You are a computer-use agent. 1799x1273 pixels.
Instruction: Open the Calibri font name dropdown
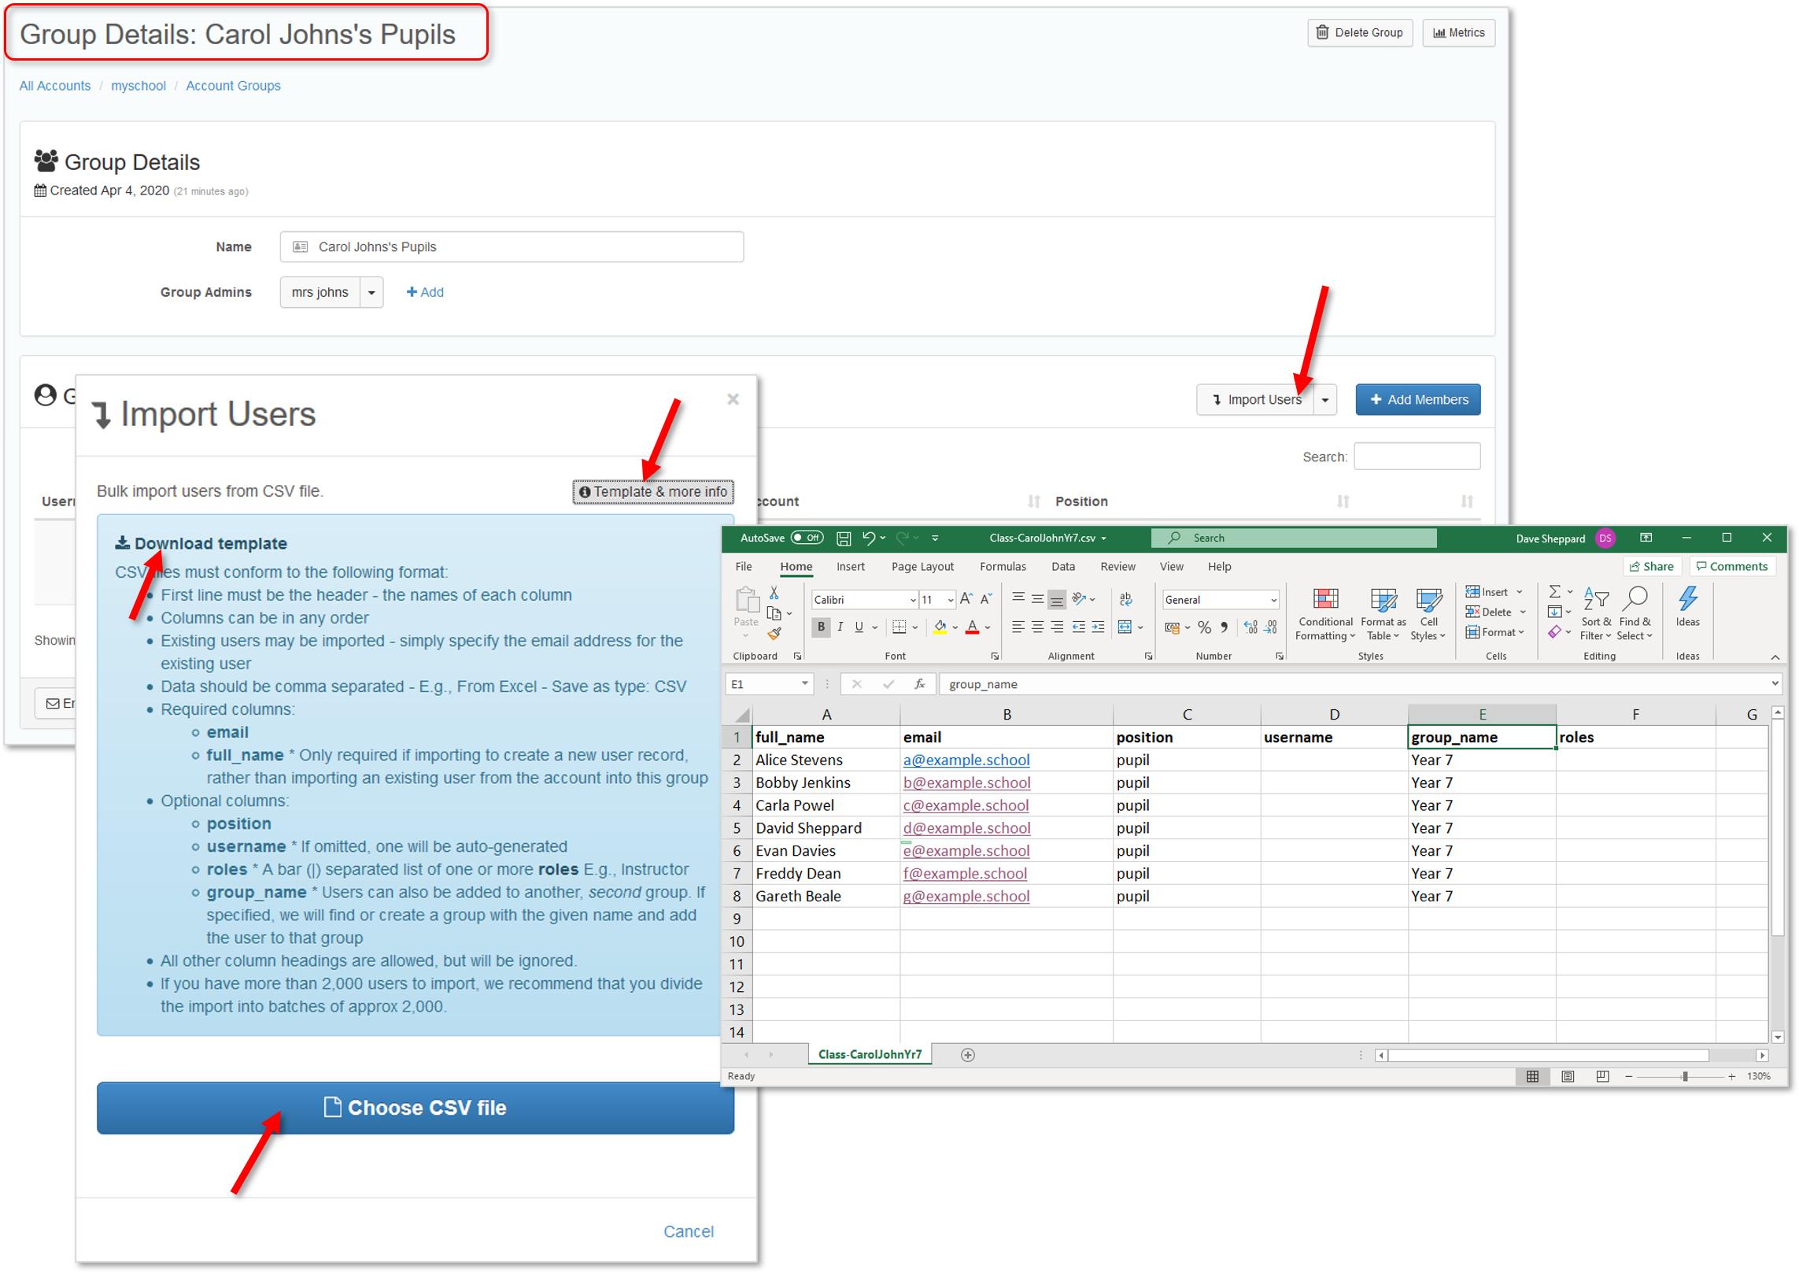coord(912,600)
